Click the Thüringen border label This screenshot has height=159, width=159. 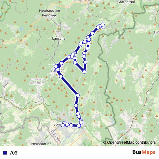click(x=56, y=136)
